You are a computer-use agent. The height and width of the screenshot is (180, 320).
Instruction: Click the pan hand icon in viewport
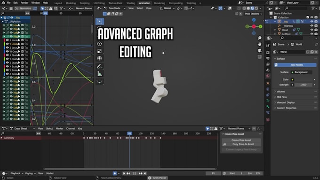click(x=259, y=44)
